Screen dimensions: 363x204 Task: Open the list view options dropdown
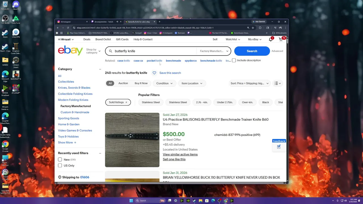(x=278, y=83)
